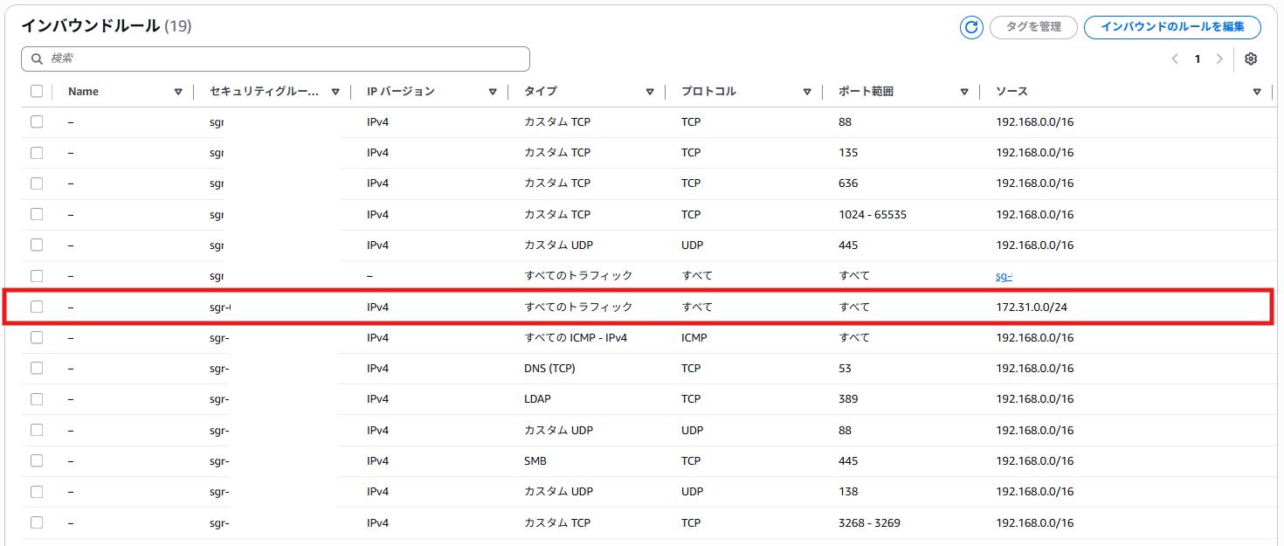Go to previous page arrow
Screen dimensions: 1284x546
(x=1175, y=59)
